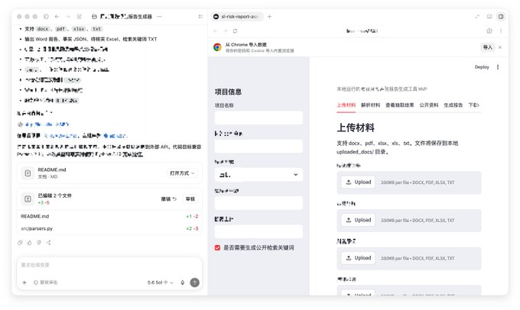Click the share/branch icon under the response
Image resolution: width=520 pixels, height=310 pixels.
pos(48,243)
